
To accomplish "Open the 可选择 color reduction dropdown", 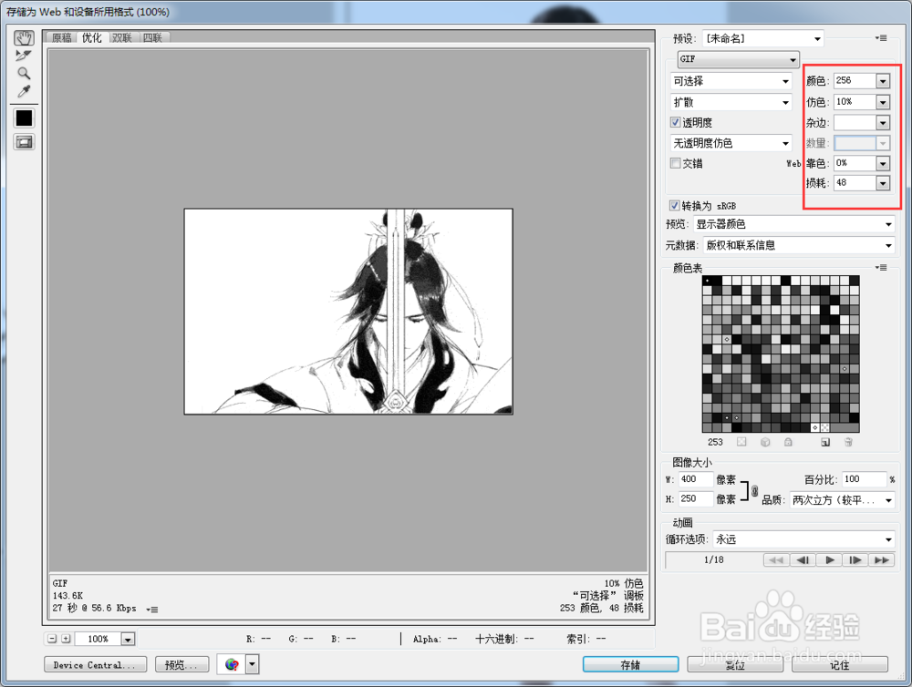I will tap(731, 81).
